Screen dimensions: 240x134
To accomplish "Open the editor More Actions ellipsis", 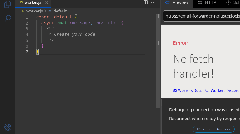I will pos(154,3).
